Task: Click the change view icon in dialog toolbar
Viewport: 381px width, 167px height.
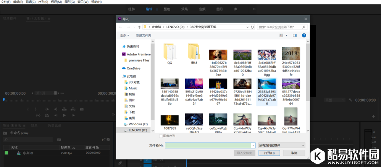Action: click(281, 35)
